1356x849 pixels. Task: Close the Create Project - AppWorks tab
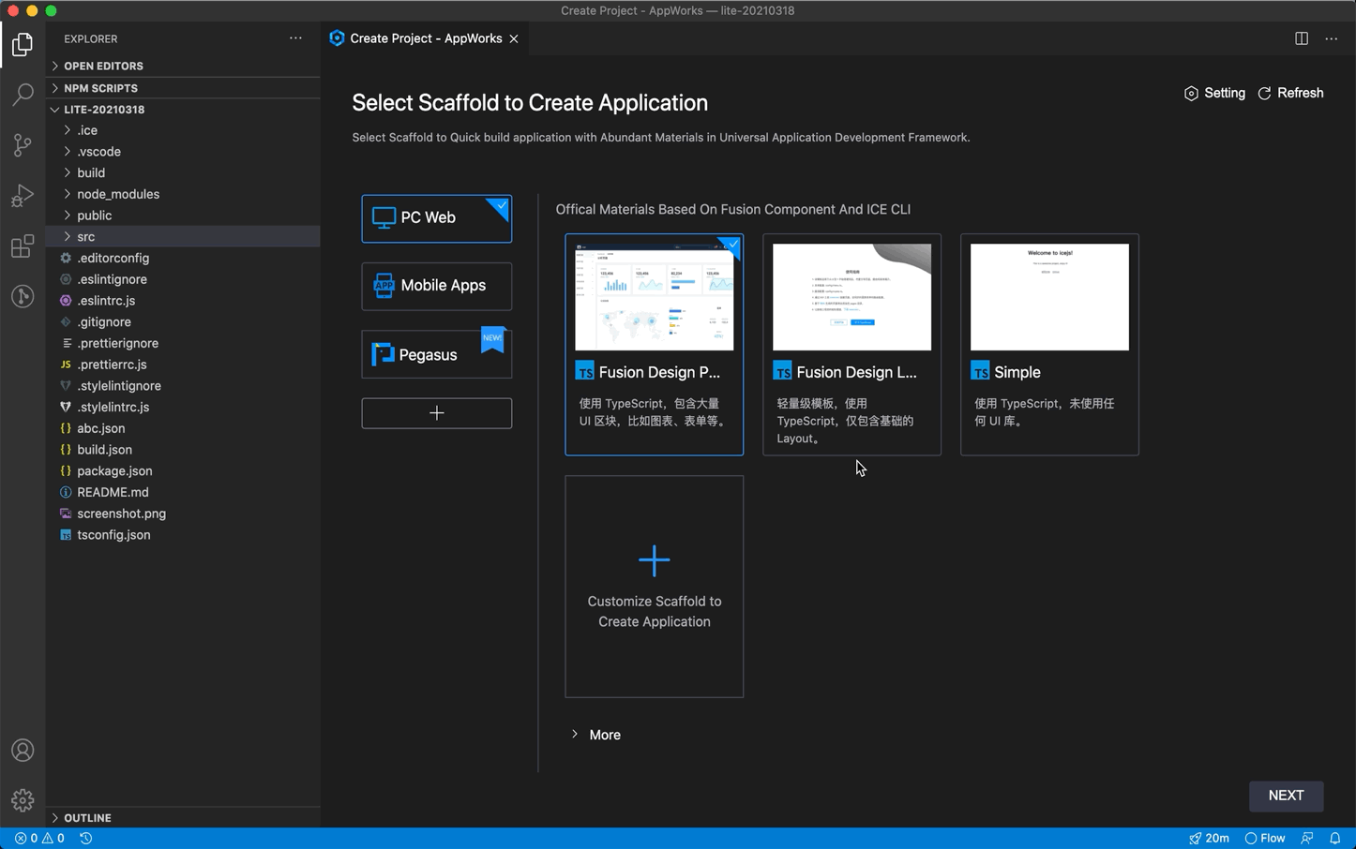514,38
